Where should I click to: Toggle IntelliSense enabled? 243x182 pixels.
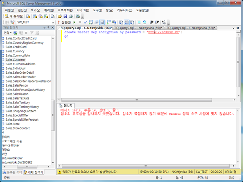[102, 23]
